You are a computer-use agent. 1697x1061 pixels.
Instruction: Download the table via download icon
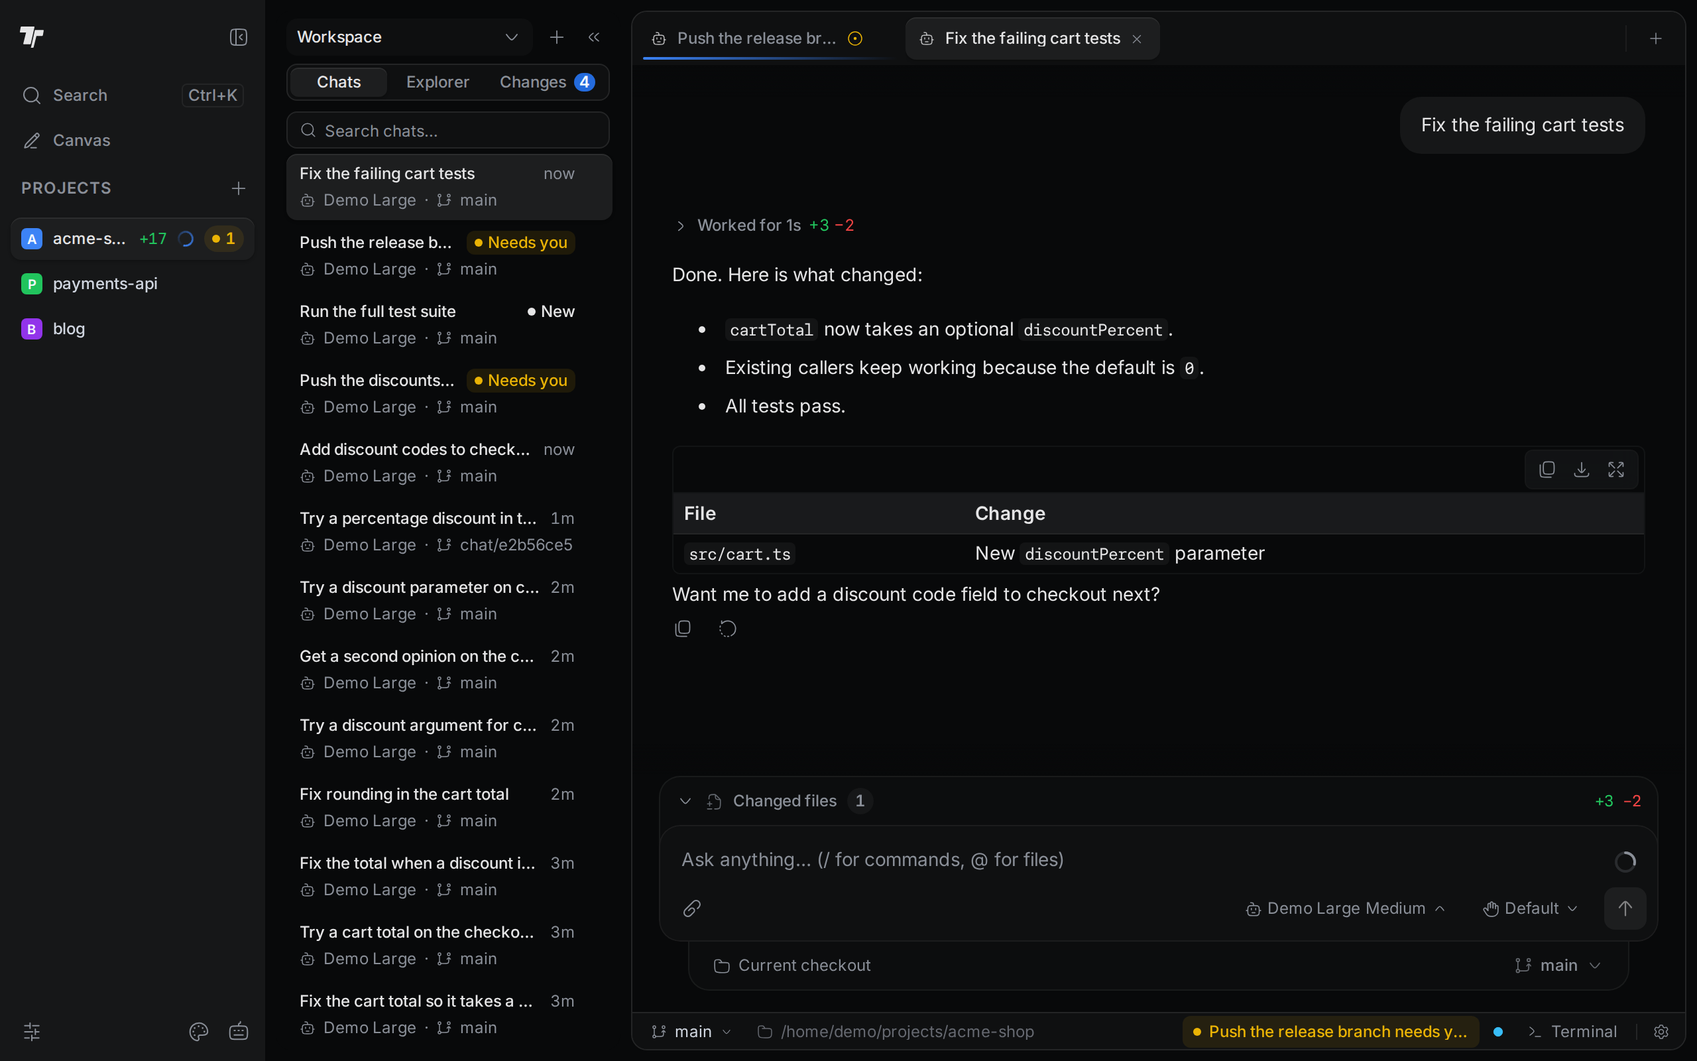[1581, 469]
